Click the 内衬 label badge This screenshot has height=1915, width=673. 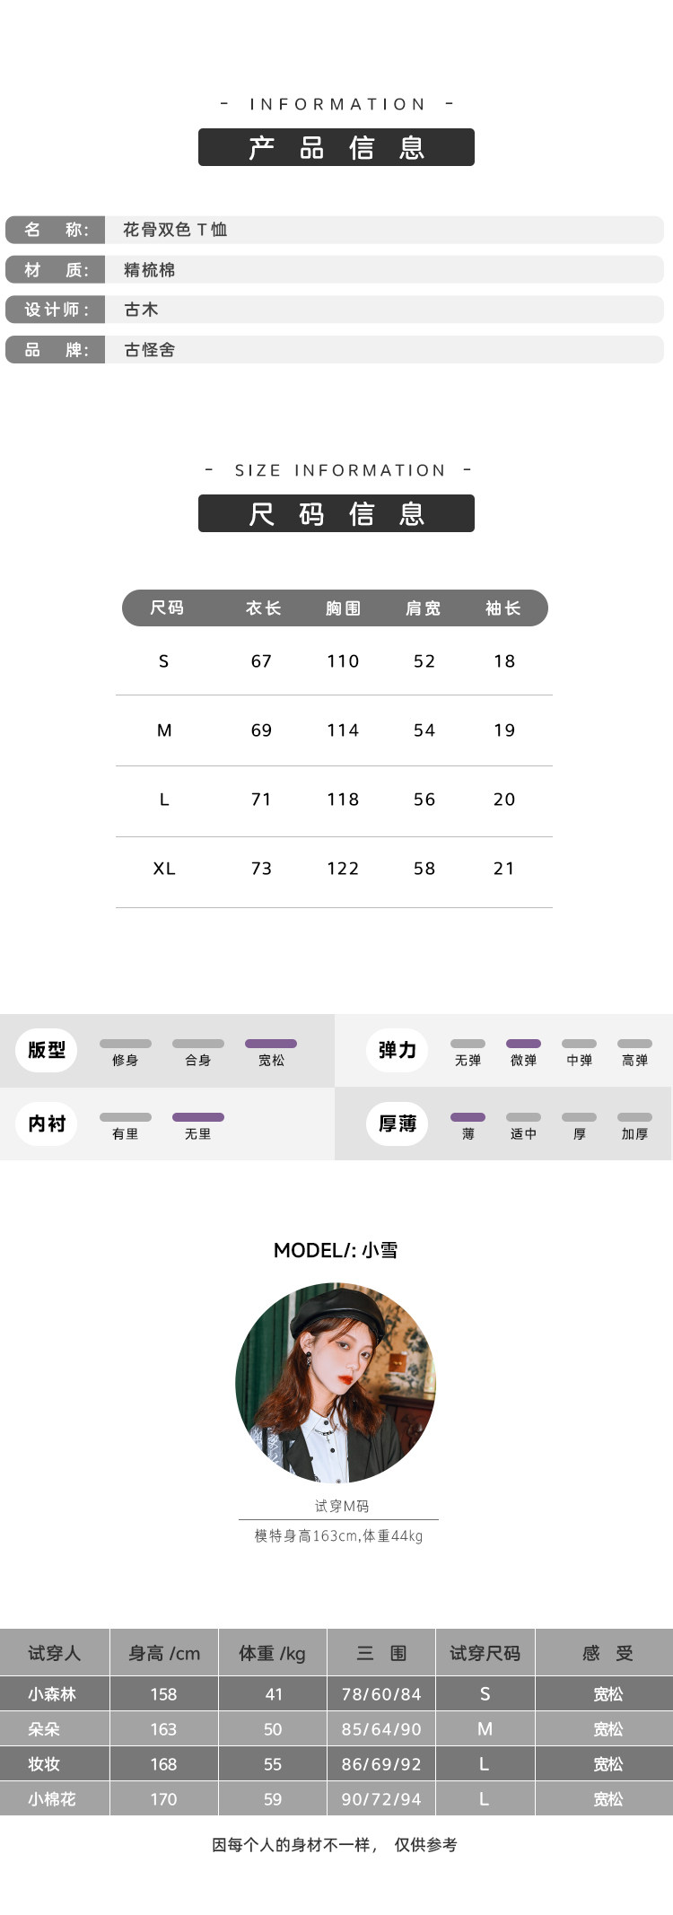(47, 1124)
